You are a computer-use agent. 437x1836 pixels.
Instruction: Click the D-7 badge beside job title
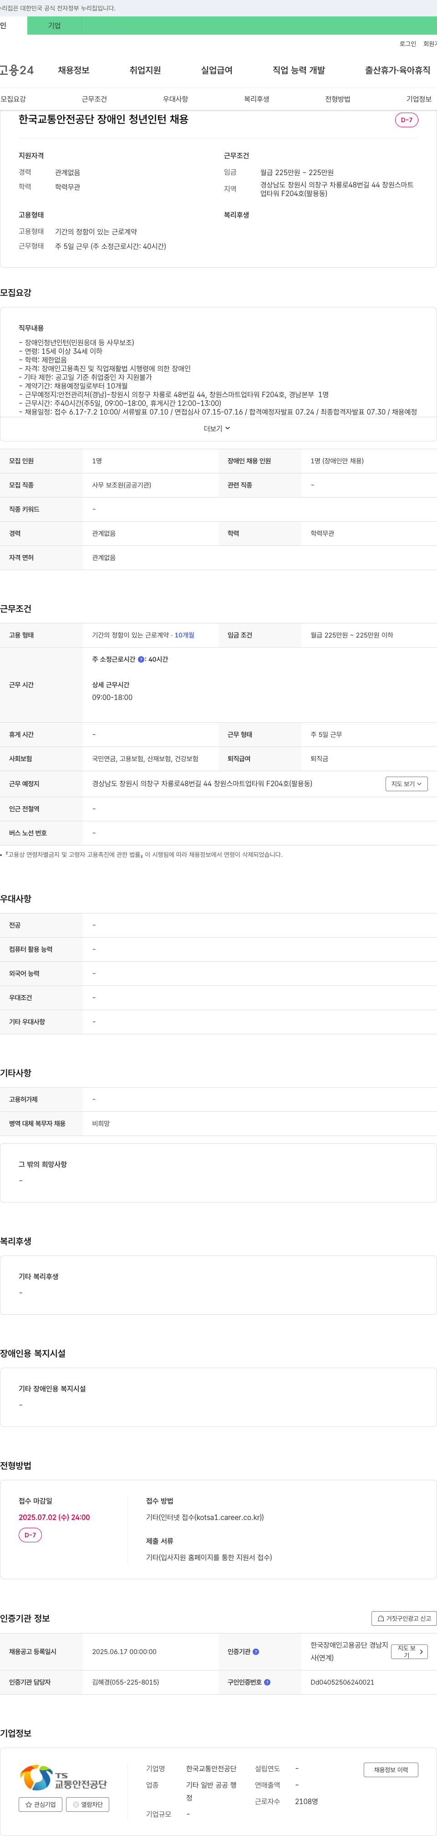(407, 120)
